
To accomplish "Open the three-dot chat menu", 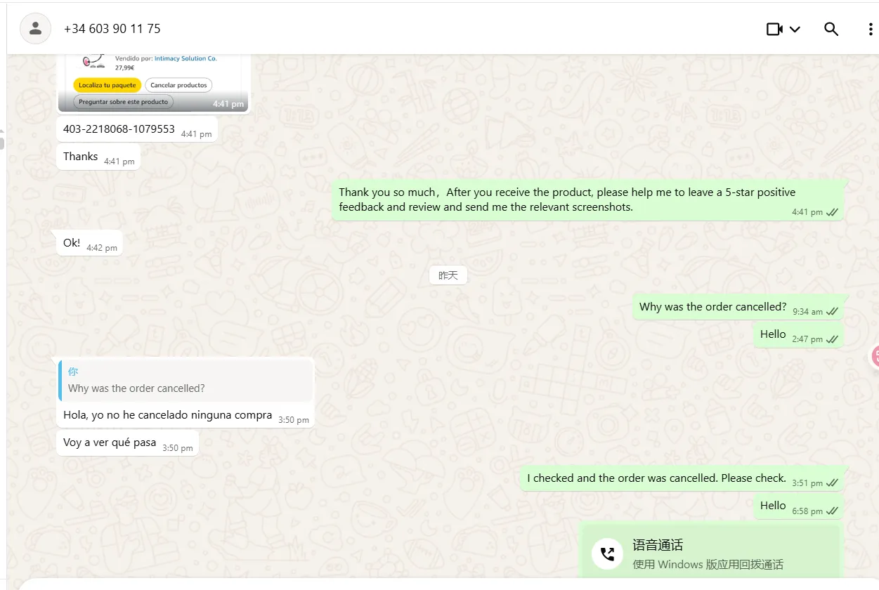I will click(871, 29).
